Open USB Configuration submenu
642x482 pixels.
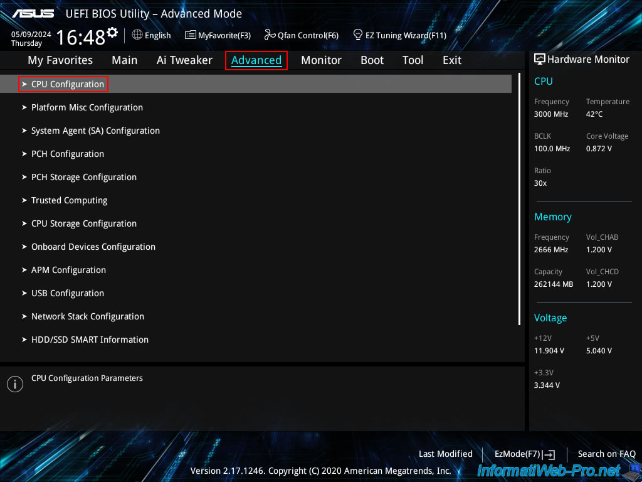[x=67, y=293]
